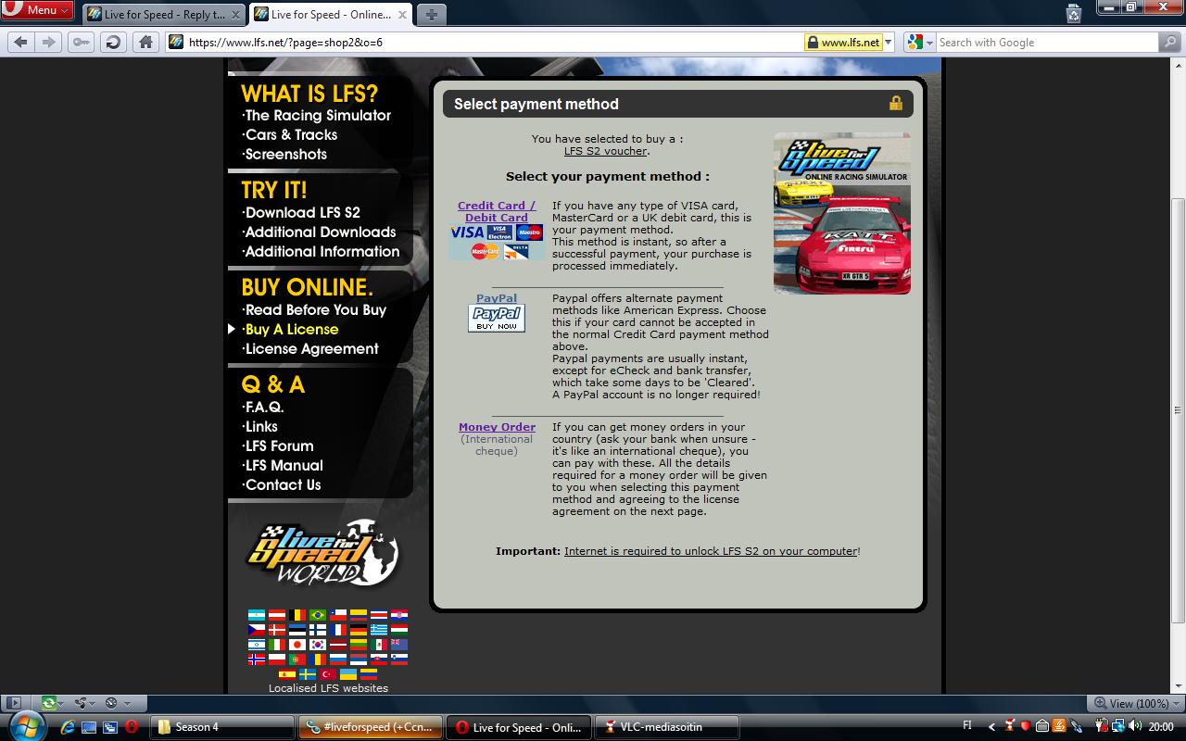Go to Download LFS S2

(x=302, y=213)
